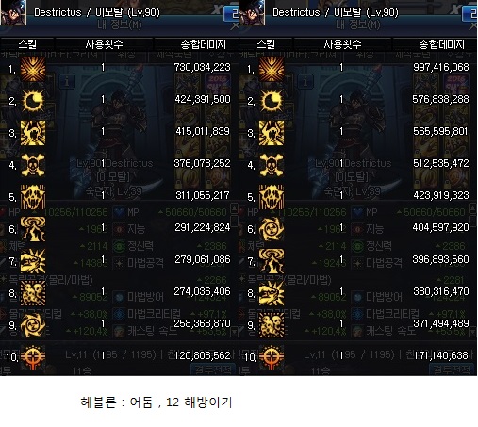Image resolution: width=478 pixels, height=427 pixels.
Task: Click the dragon head skill icon at rank 7 left
Action: point(33,261)
